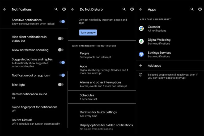Open search in the Notifications screen
The width and height of the screenshot is (204, 136).
click(56, 9)
